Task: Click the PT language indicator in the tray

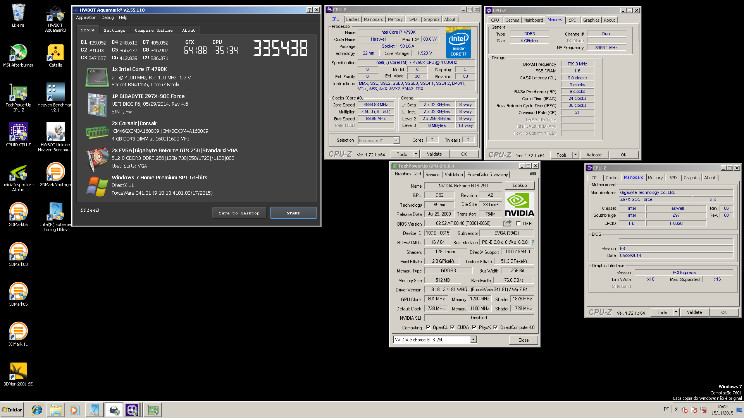Action: pos(666,409)
